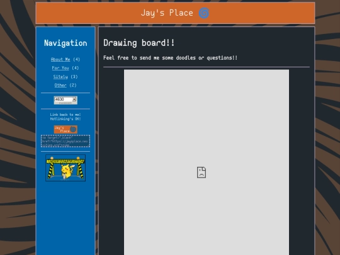The width and height of the screenshot is (340, 255).
Task: Click the 'Hotlinking's OK!' text
Action: coord(65,119)
